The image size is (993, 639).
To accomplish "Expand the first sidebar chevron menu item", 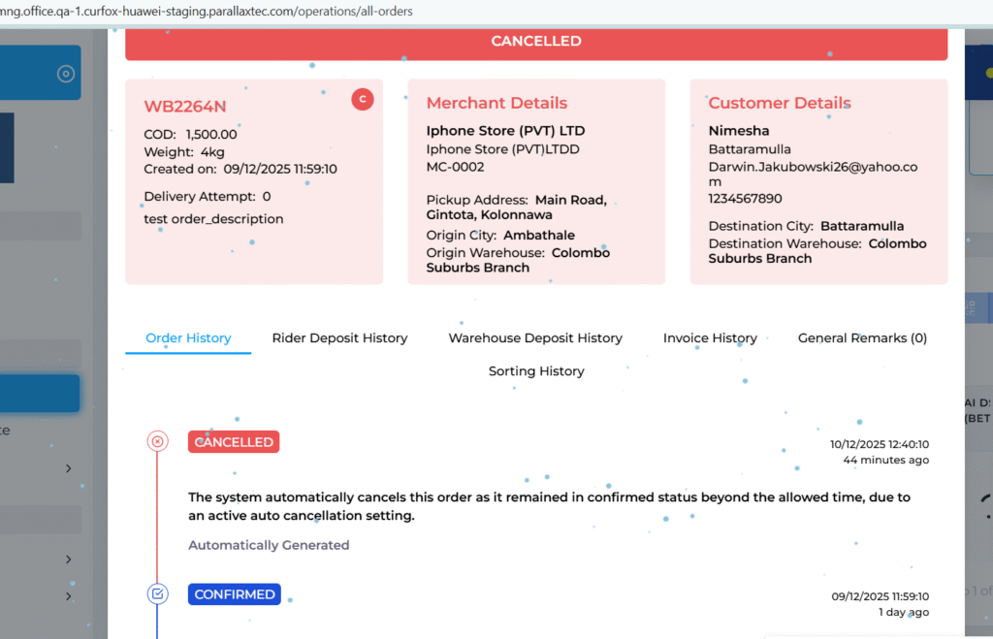I will click(69, 468).
